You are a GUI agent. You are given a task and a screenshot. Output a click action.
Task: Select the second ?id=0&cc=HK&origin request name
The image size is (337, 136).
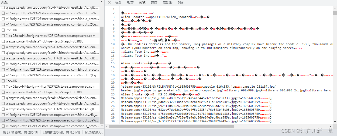pos(50,87)
